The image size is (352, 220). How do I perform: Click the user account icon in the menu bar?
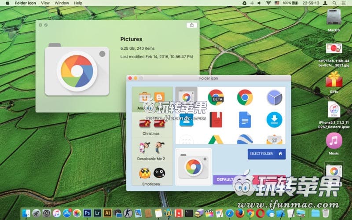click(x=325, y=3)
